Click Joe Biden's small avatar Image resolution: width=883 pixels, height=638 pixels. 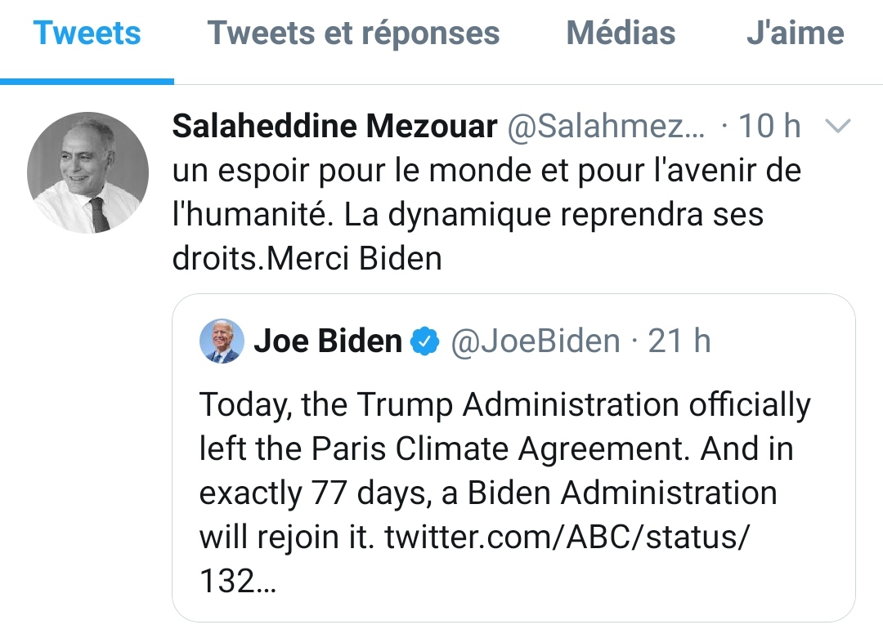pos(222,341)
